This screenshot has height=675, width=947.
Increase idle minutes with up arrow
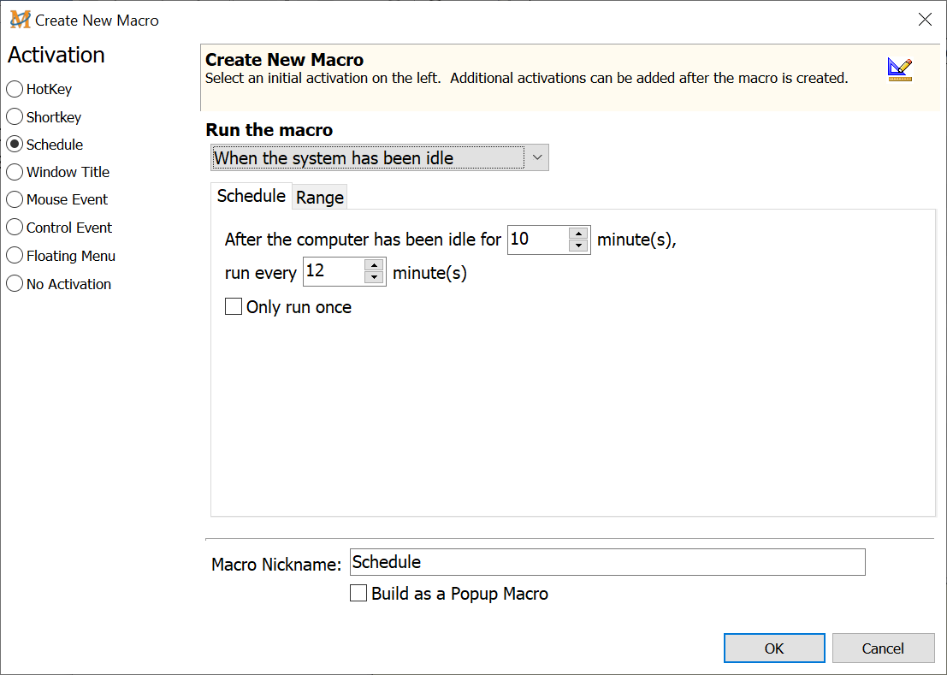(579, 234)
